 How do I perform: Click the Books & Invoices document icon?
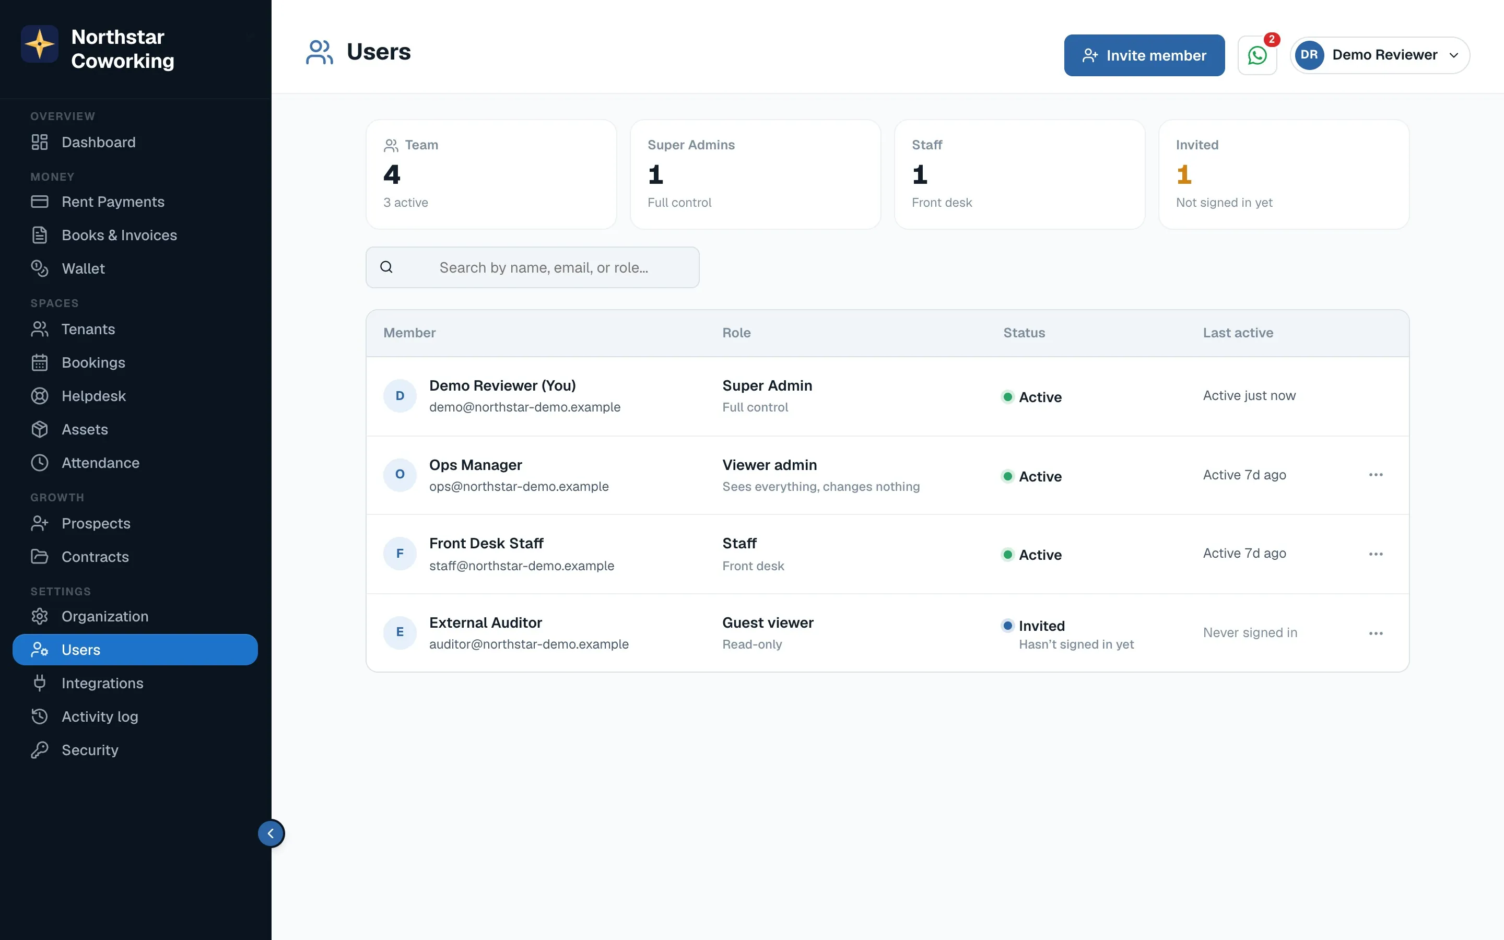coord(40,235)
